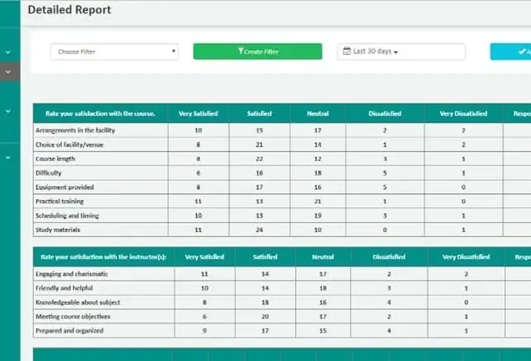The height and width of the screenshot is (361, 531).
Task: Click the Neutral header in instructor table
Action: [x=322, y=257]
